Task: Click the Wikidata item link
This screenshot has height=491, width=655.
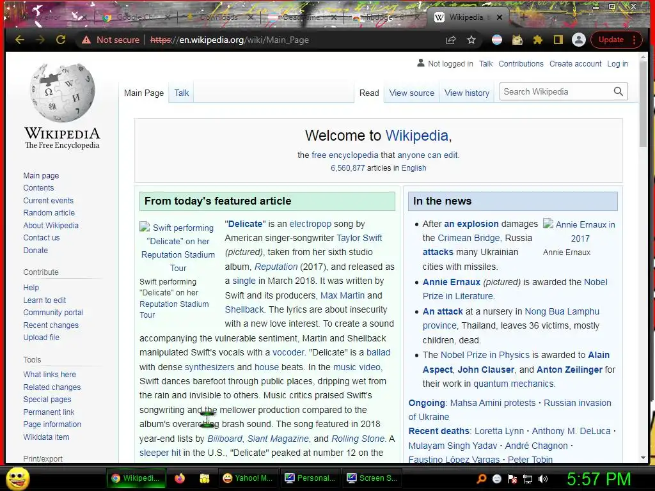Action: click(46, 437)
